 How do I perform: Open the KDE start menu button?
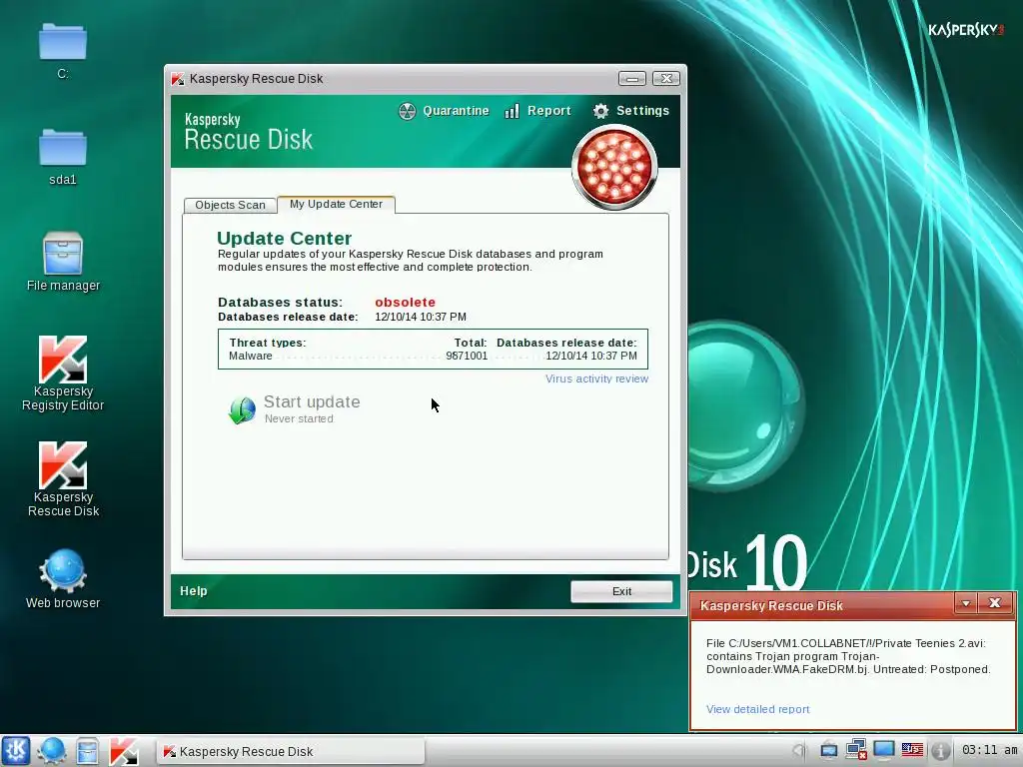point(16,751)
